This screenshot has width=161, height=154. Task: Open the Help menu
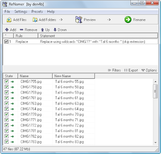tap(51, 12)
